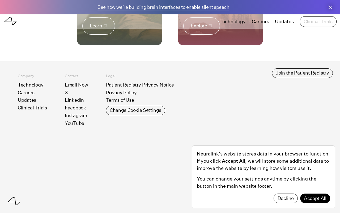The image size is (340, 213).
Task: View the Terms of Use page
Action: click(x=120, y=100)
